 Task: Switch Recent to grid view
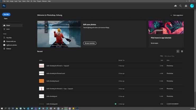coord(182,51)
